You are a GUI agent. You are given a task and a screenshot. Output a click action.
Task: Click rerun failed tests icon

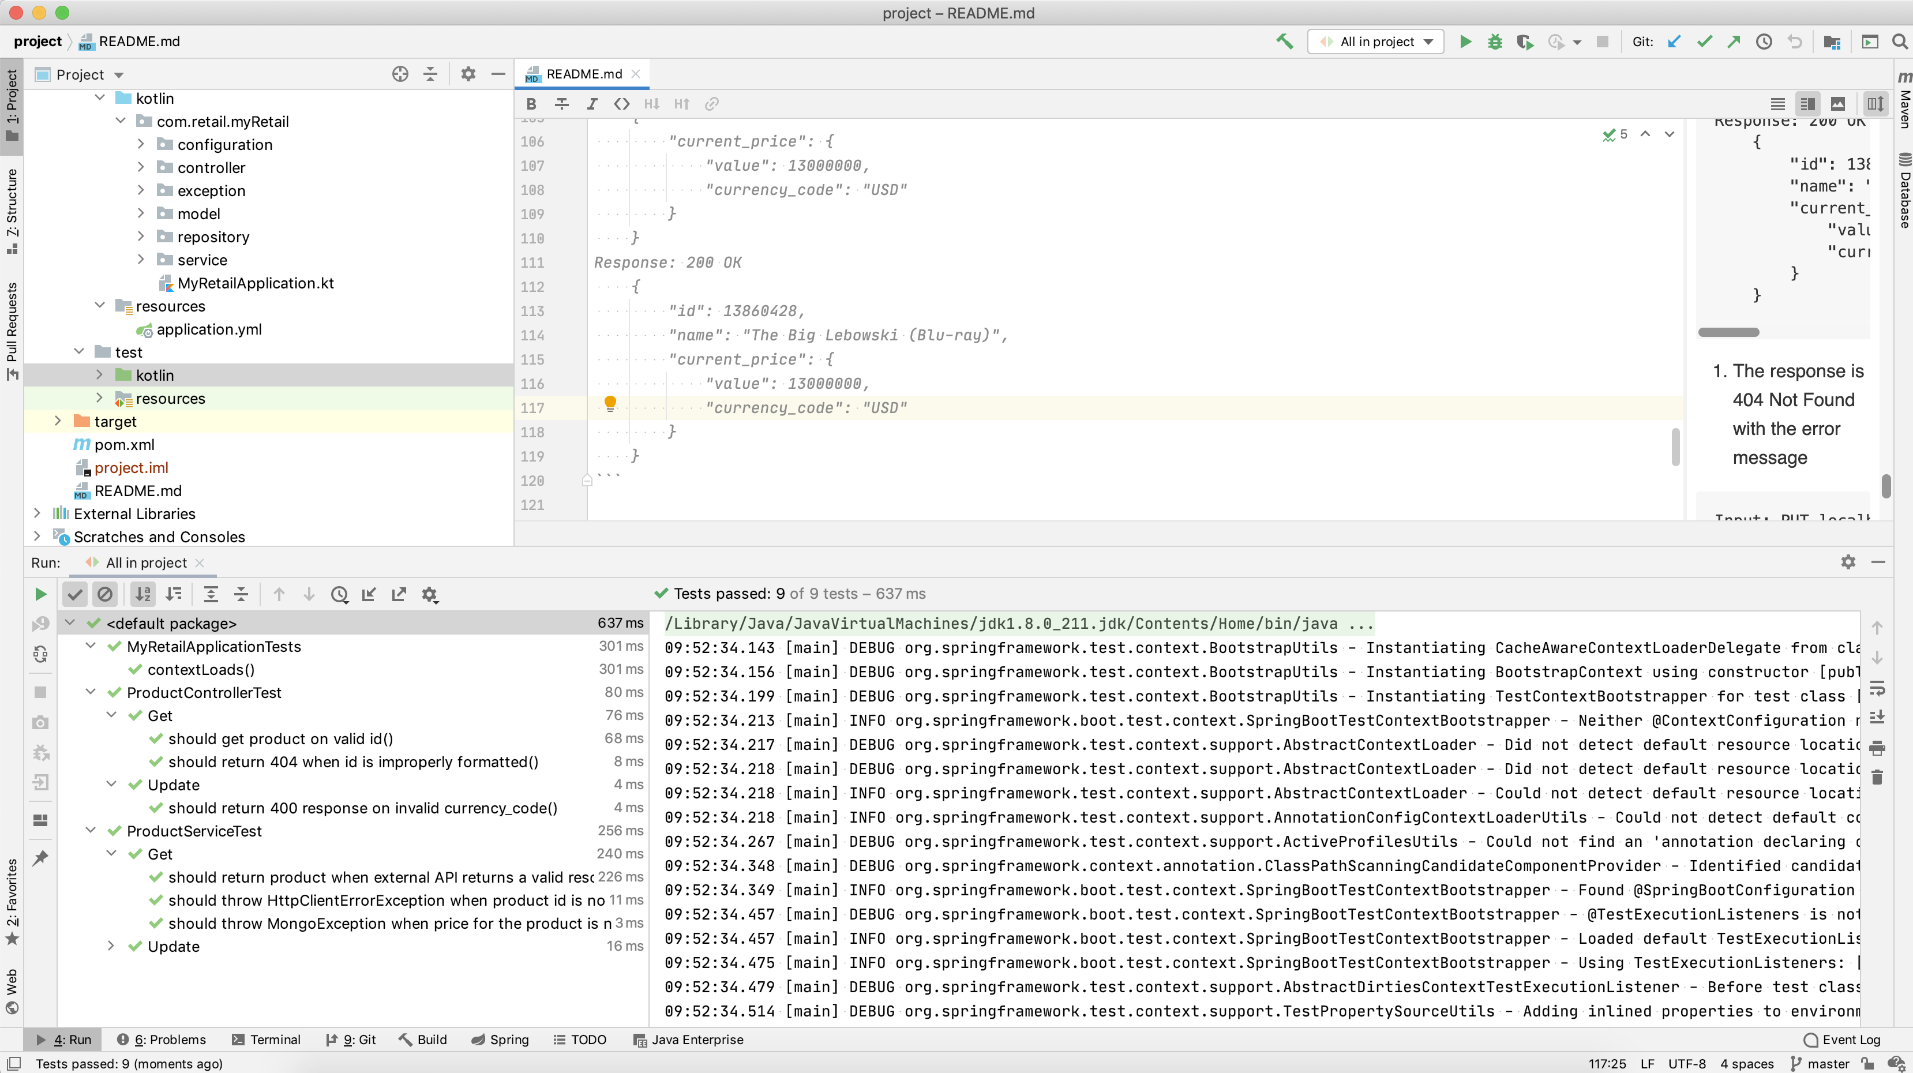click(41, 624)
